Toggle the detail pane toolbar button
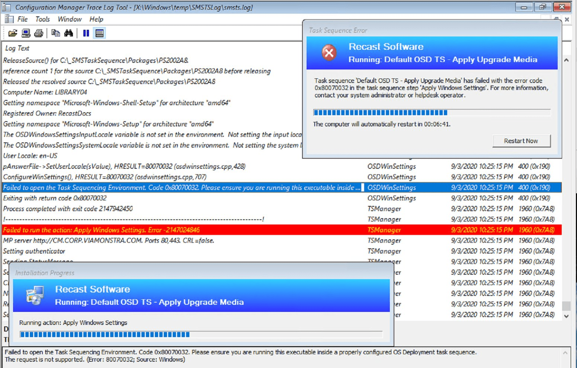This screenshot has width=577, height=368. pyautogui.click(x=99, y=33)
